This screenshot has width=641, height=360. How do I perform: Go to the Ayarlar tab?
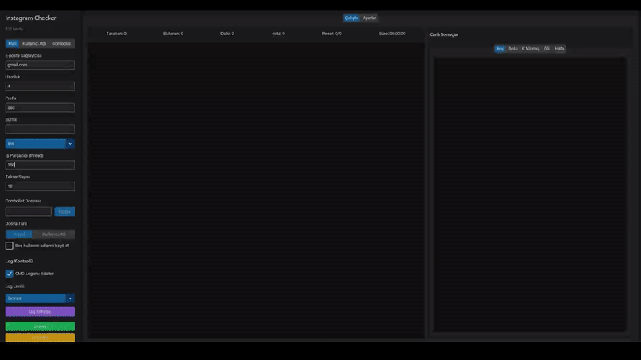tap(369, 18)
